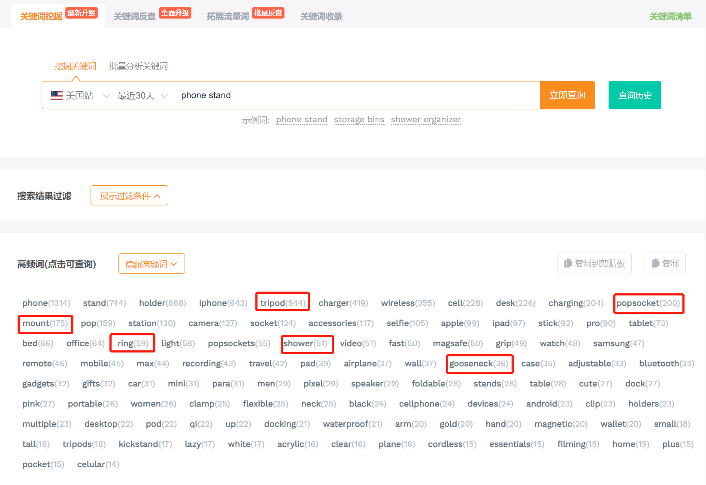Choose the shower organizer example keyword
Viewport: 706px width, 485px height.
[x=426, y=120]
